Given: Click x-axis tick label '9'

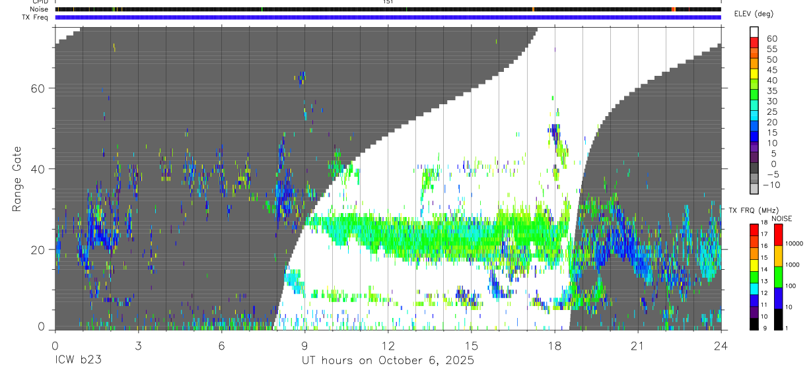Looking at the screenshot, I should point(304,345).
